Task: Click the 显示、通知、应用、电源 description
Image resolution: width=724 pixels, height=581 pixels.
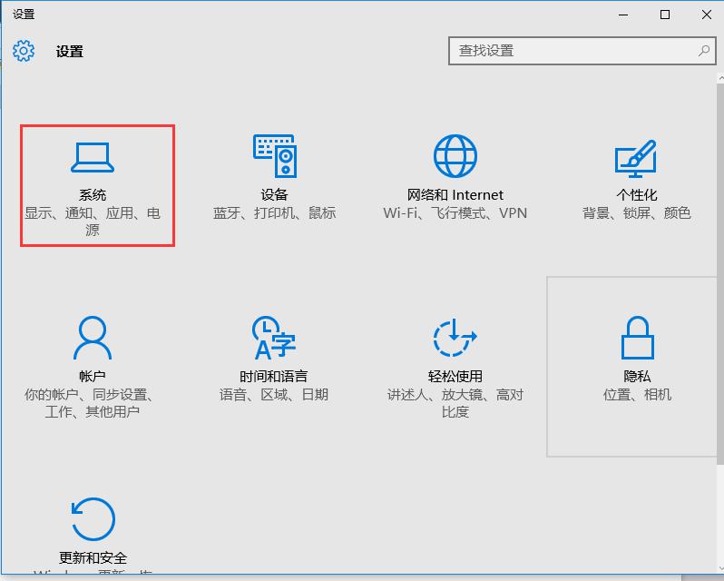Action: tap(93, 222)
